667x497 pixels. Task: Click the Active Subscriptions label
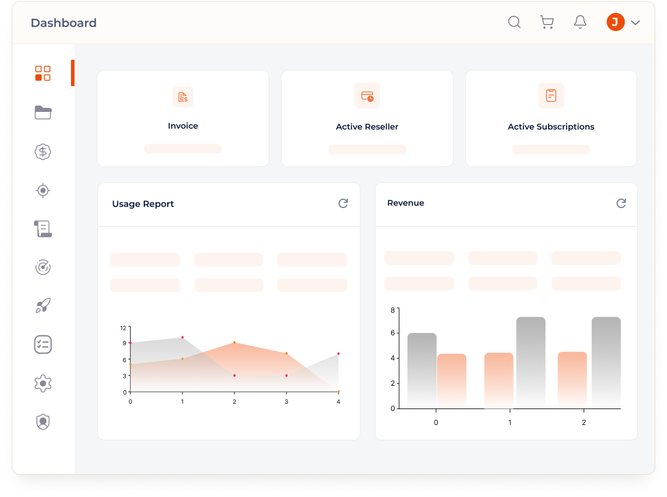[x=551, y=127]
